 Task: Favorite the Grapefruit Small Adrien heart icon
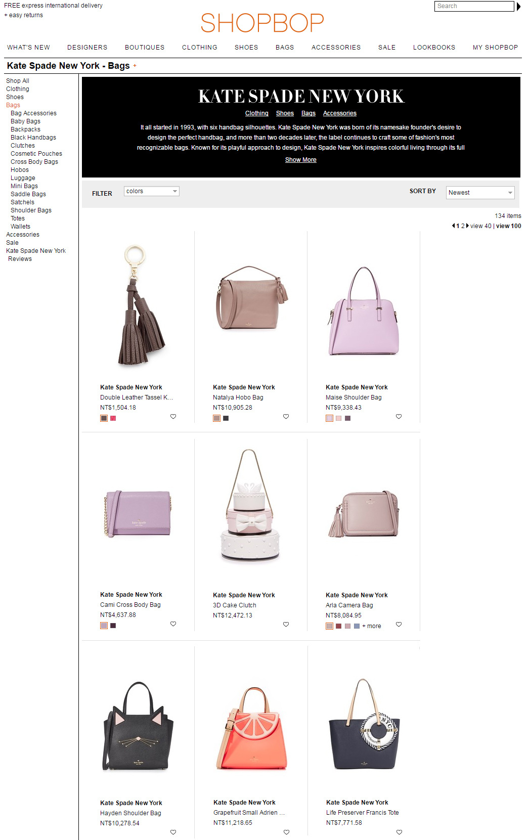(x=286, y=832)
